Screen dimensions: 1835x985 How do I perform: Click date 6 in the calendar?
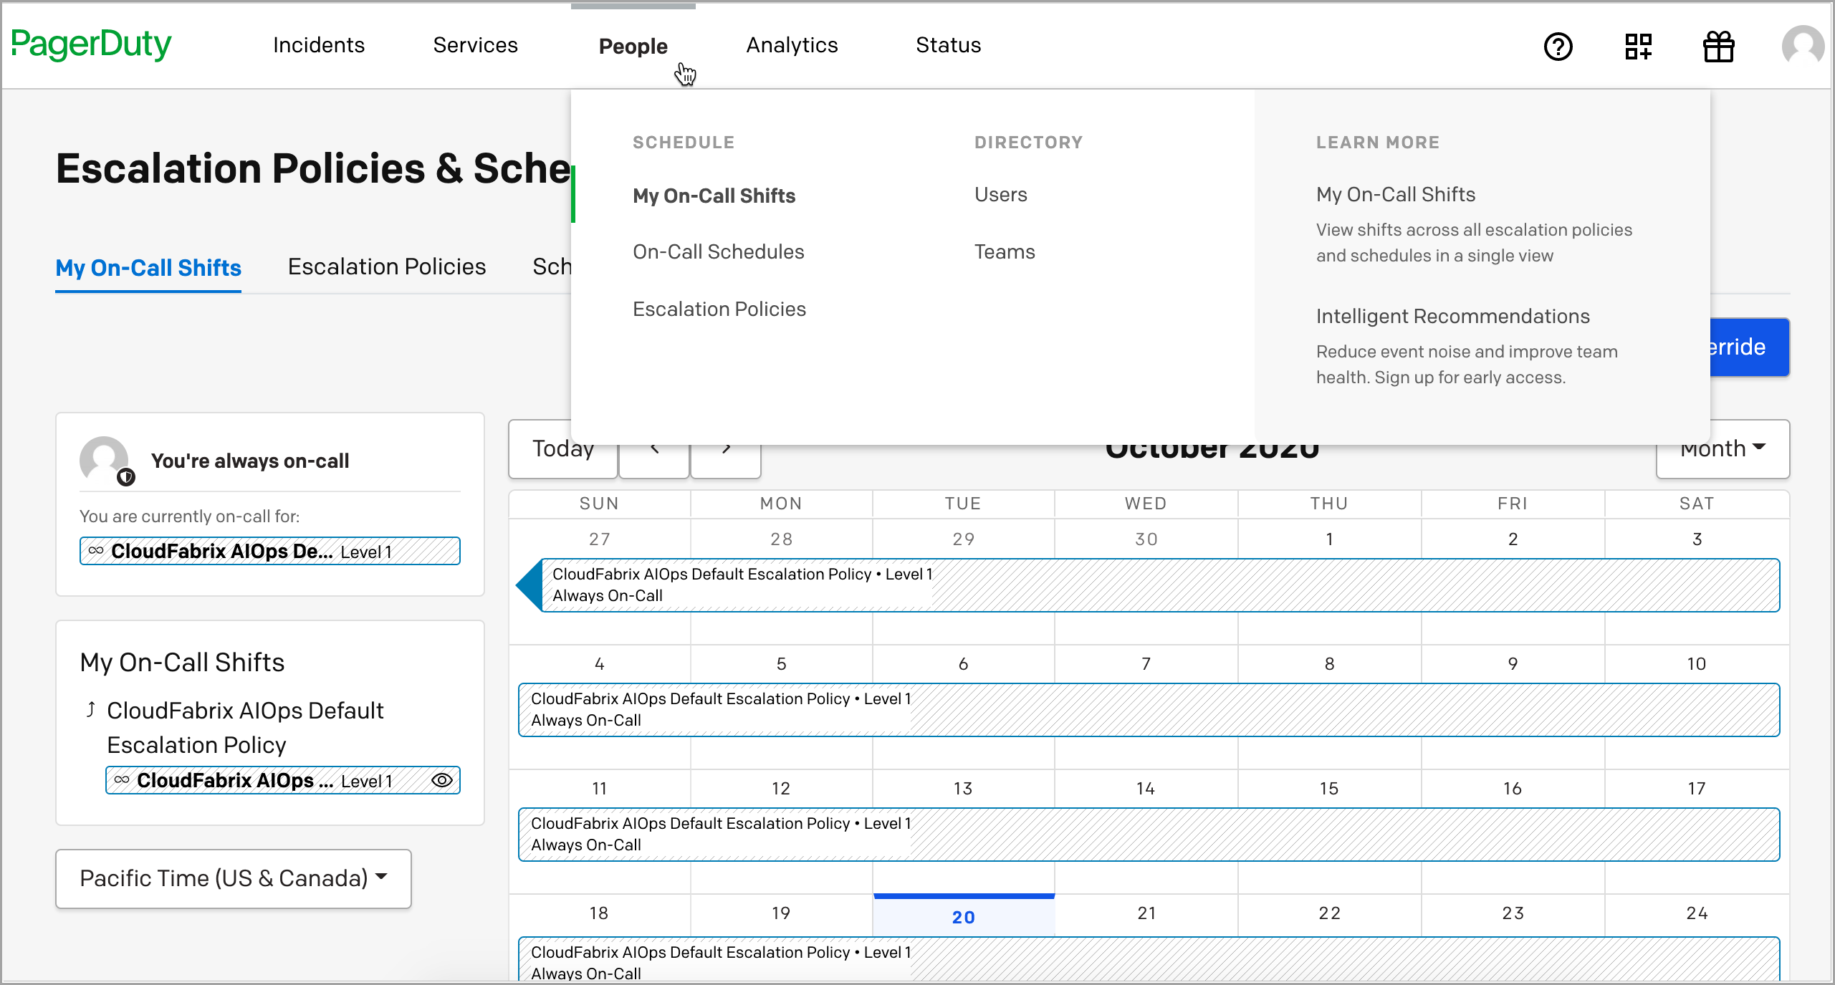tap(963, 663)
